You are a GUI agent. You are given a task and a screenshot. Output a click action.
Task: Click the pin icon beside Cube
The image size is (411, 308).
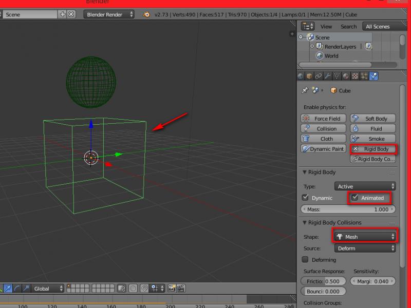(304, 90)
